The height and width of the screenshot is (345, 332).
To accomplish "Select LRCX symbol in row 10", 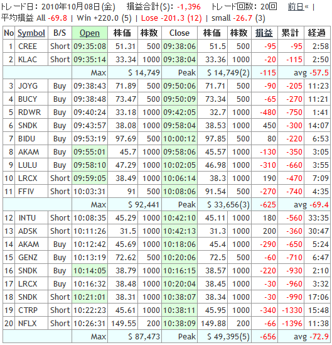I will [28, 178].
